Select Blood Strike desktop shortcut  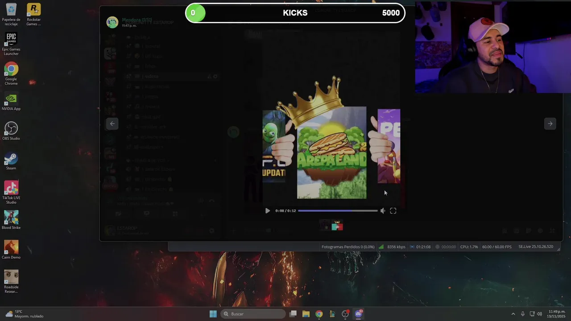(11, 221)
